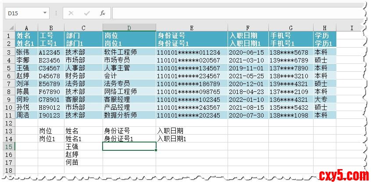Click the Cancel X icon in formula bar
The image size is (371, 184).
[x=71, y=14]
